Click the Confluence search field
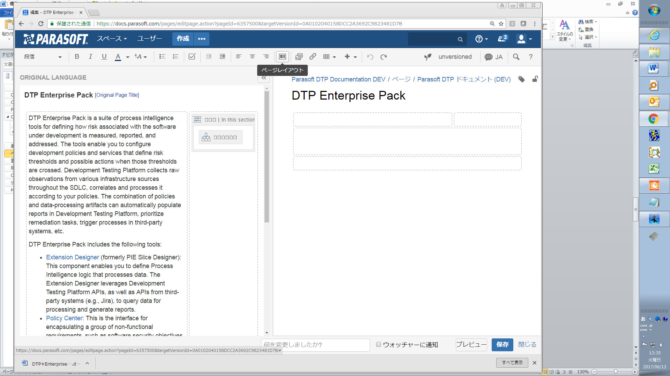Screen dimensions: 670x376 coord(437,39)
